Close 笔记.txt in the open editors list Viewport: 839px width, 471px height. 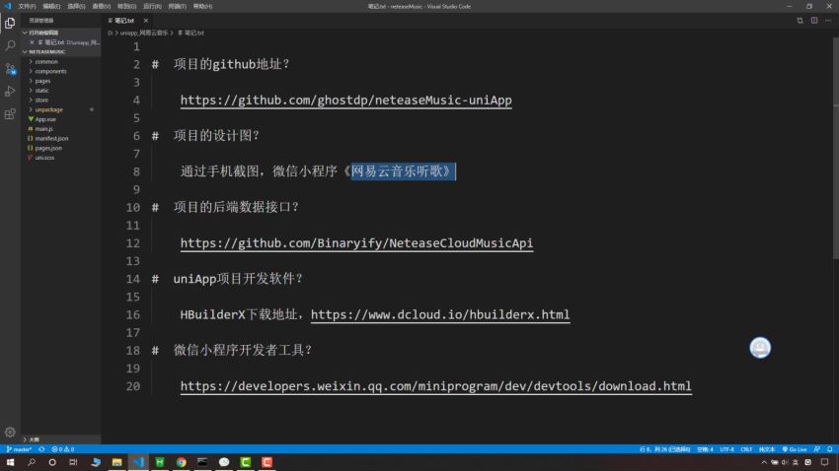point(33,42)
